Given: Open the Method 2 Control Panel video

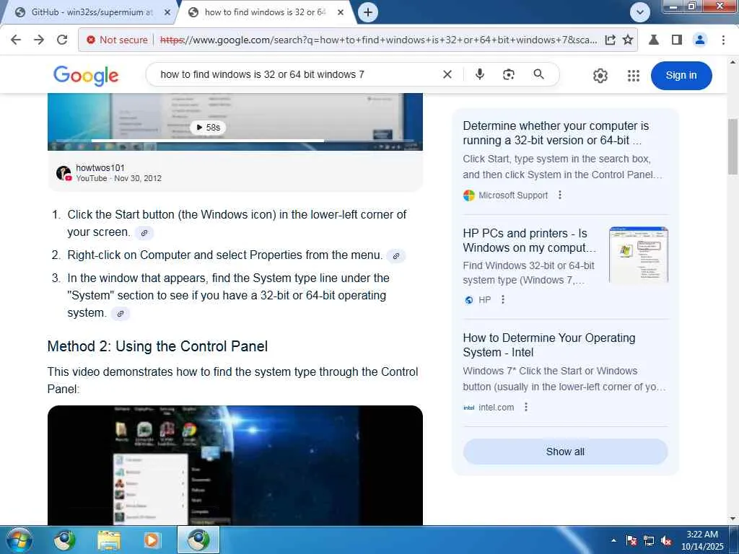Looking at the screenshot, I should (235, 465).
